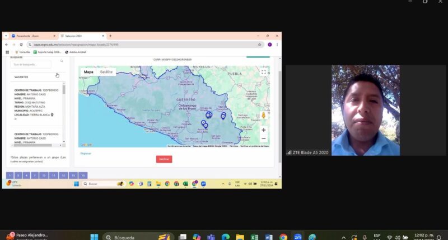Screen dimensions: 448x240
Task: Reload the page in shared browser
Action: [x=21, y=45]
